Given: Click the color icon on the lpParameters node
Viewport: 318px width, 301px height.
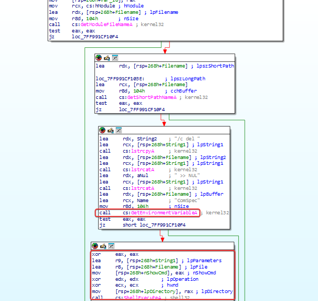Looking at the screenshot, I should point(94,246).
